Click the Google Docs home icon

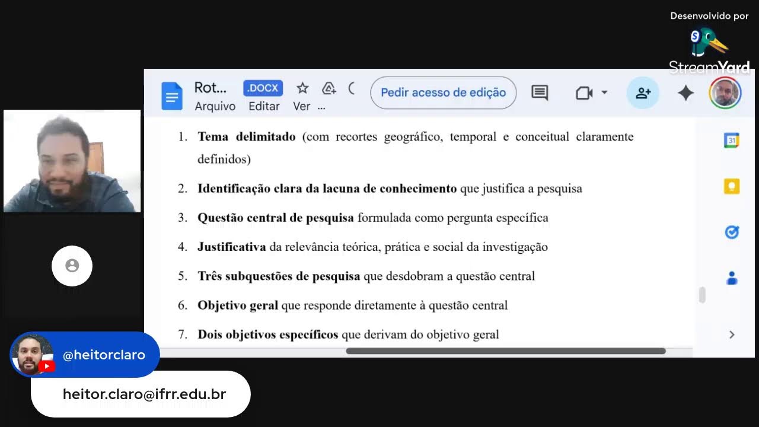pyautogui.click(x=172, y=96)
